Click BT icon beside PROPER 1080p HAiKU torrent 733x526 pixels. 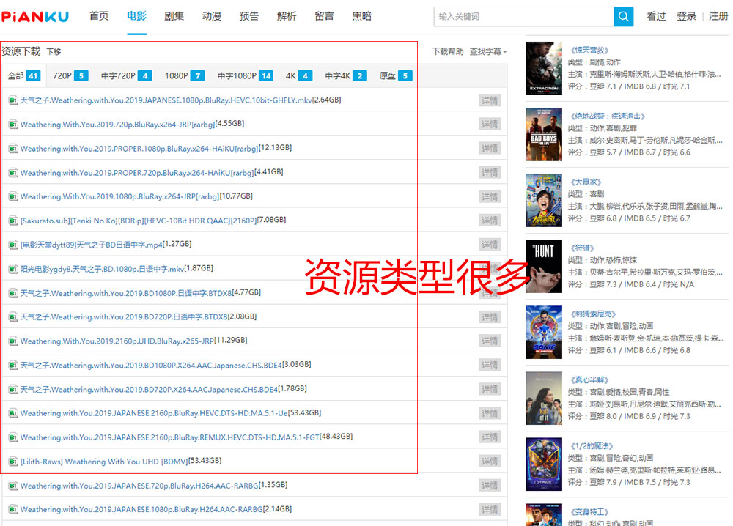[13, 149]
